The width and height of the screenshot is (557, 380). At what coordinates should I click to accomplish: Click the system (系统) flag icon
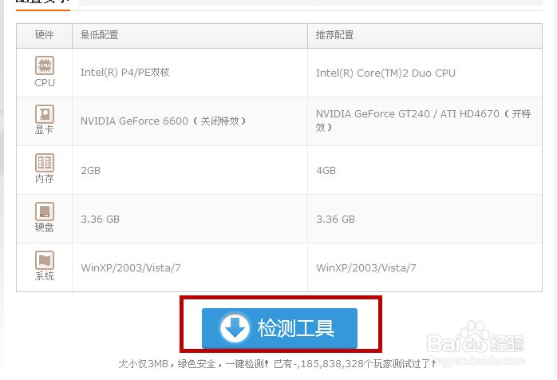45,260
